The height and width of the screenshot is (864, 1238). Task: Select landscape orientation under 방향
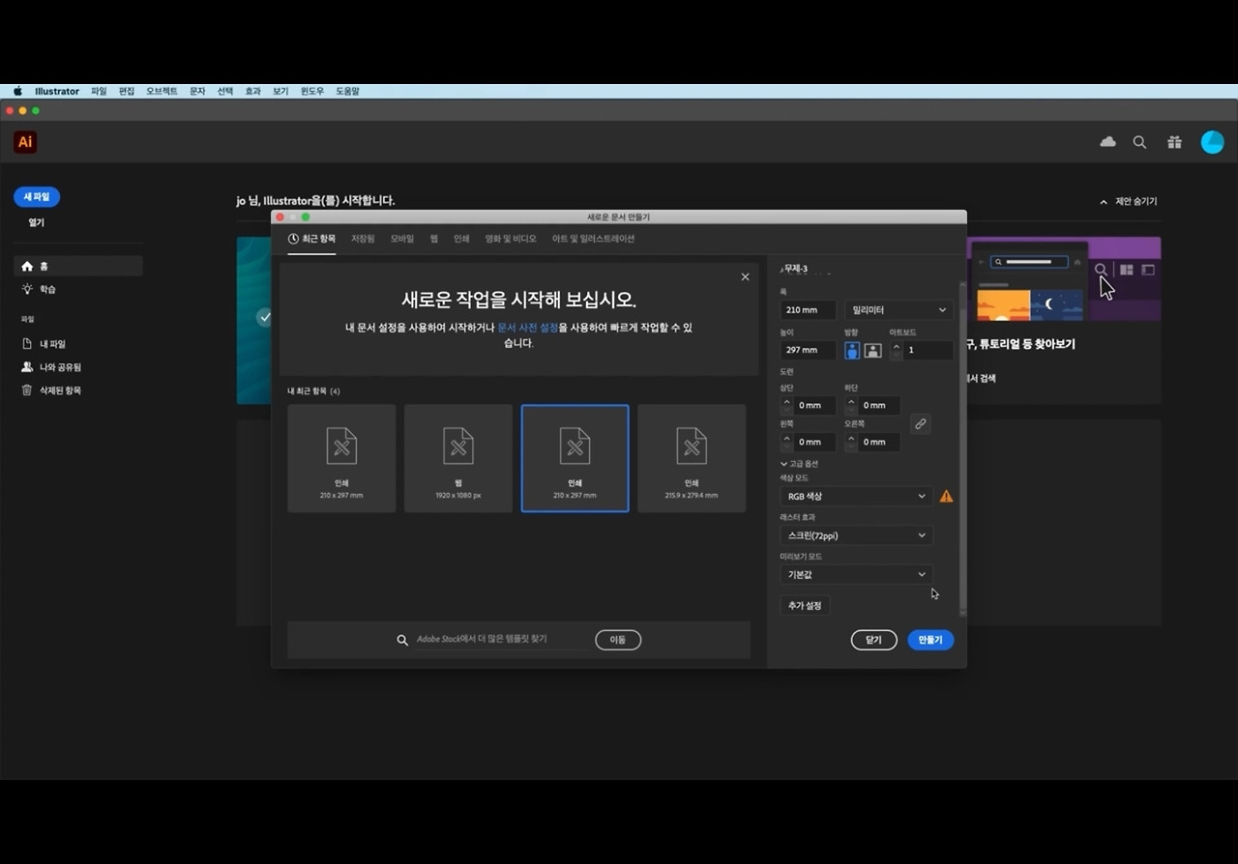872,350
